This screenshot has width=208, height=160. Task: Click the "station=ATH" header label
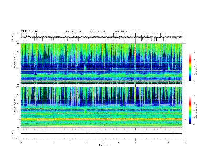[x=97, y=31]
